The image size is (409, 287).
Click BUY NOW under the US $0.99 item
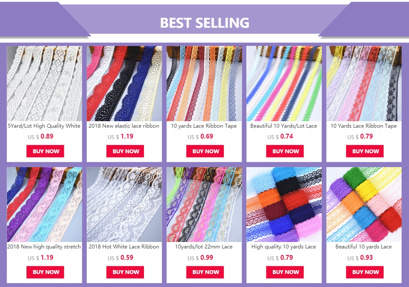(x=205, y=272)
